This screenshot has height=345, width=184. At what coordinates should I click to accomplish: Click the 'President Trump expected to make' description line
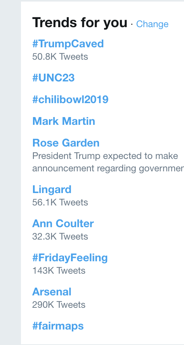coord(105,156)
